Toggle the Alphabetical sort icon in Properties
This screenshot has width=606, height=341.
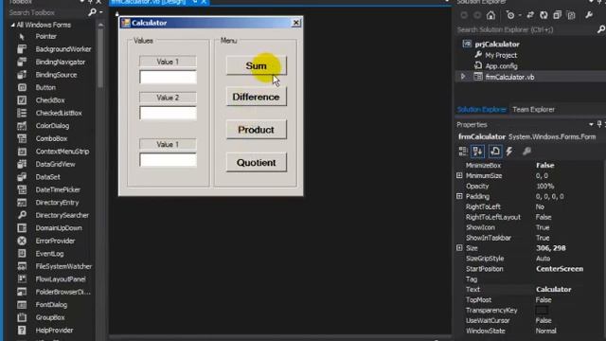click(477, 152)
